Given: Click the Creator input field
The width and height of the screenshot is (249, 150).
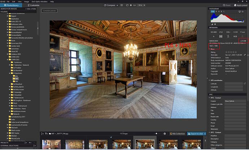Looking at the screenshot, I should click(235, 101).
